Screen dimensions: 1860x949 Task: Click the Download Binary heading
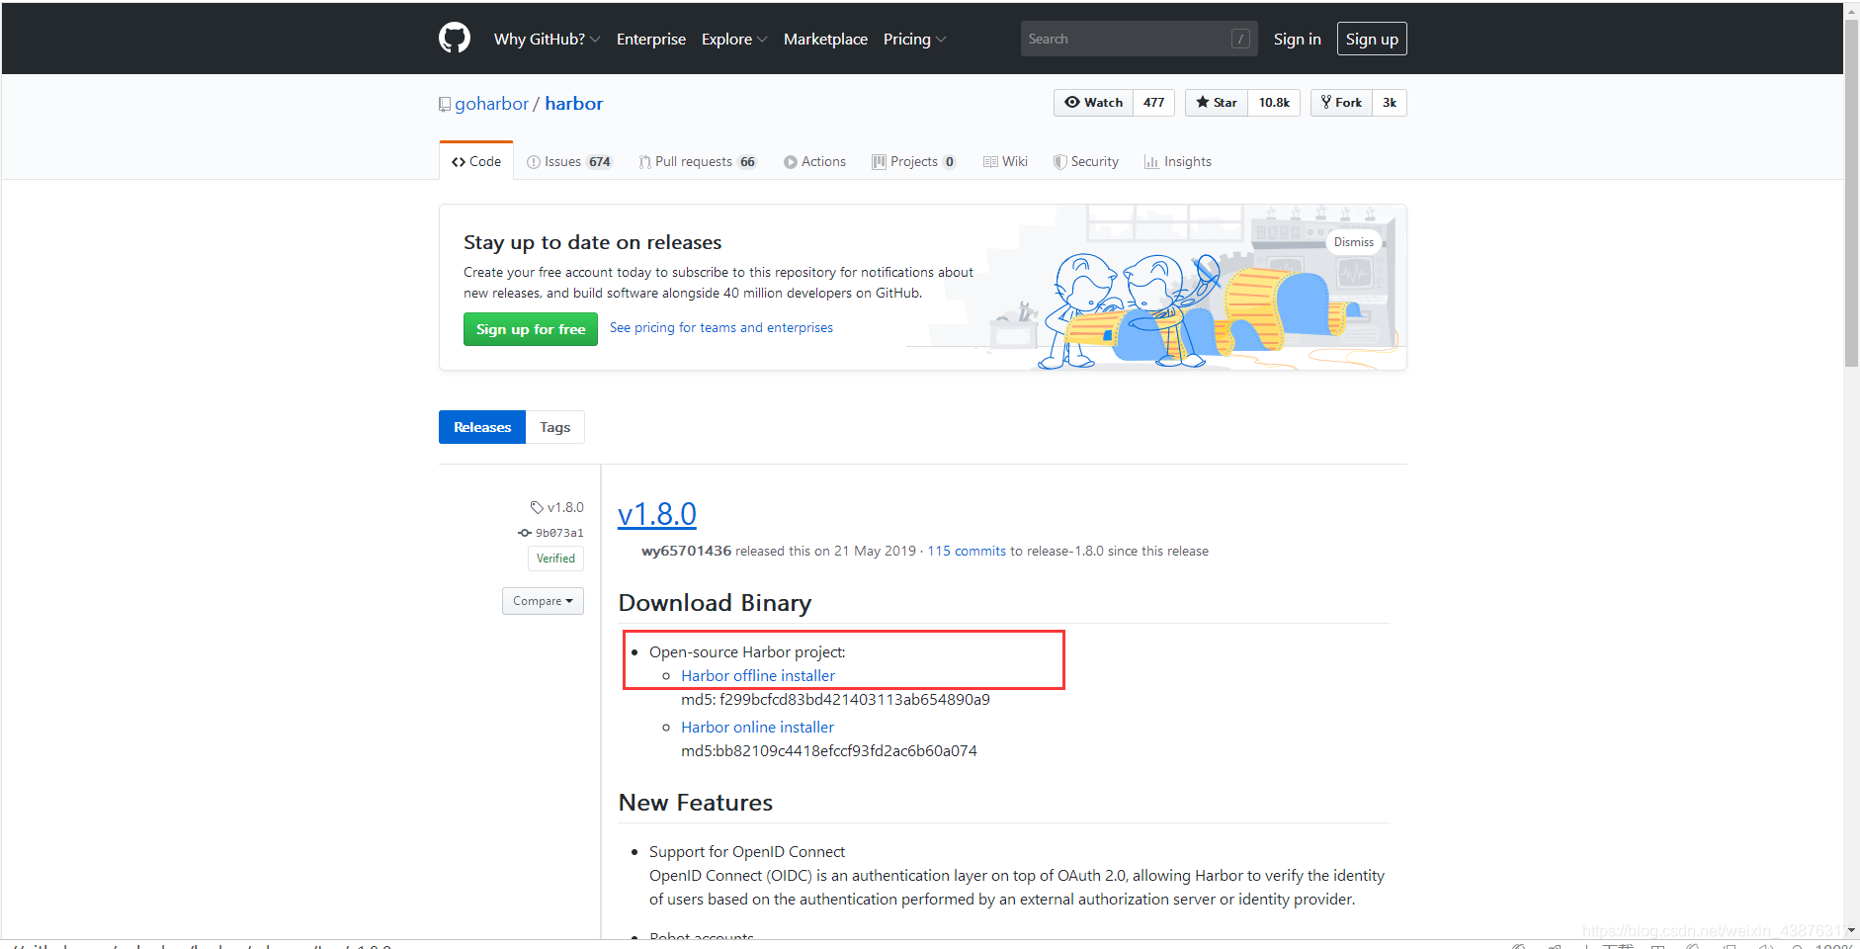pos(715,603)
